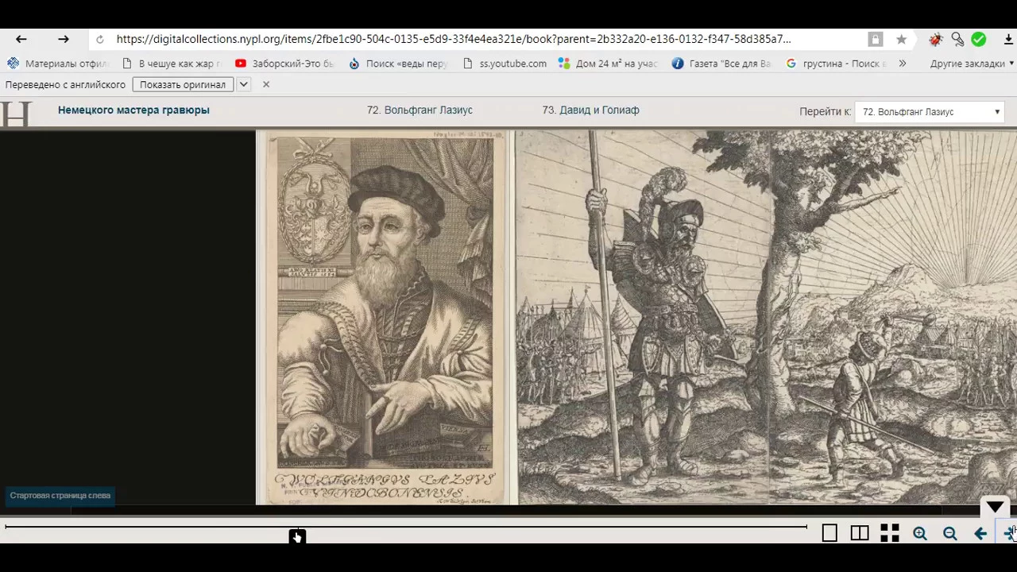Open the 'Перейти к' page selector dropdown
Screen dimensions: 1017x572
930,112
